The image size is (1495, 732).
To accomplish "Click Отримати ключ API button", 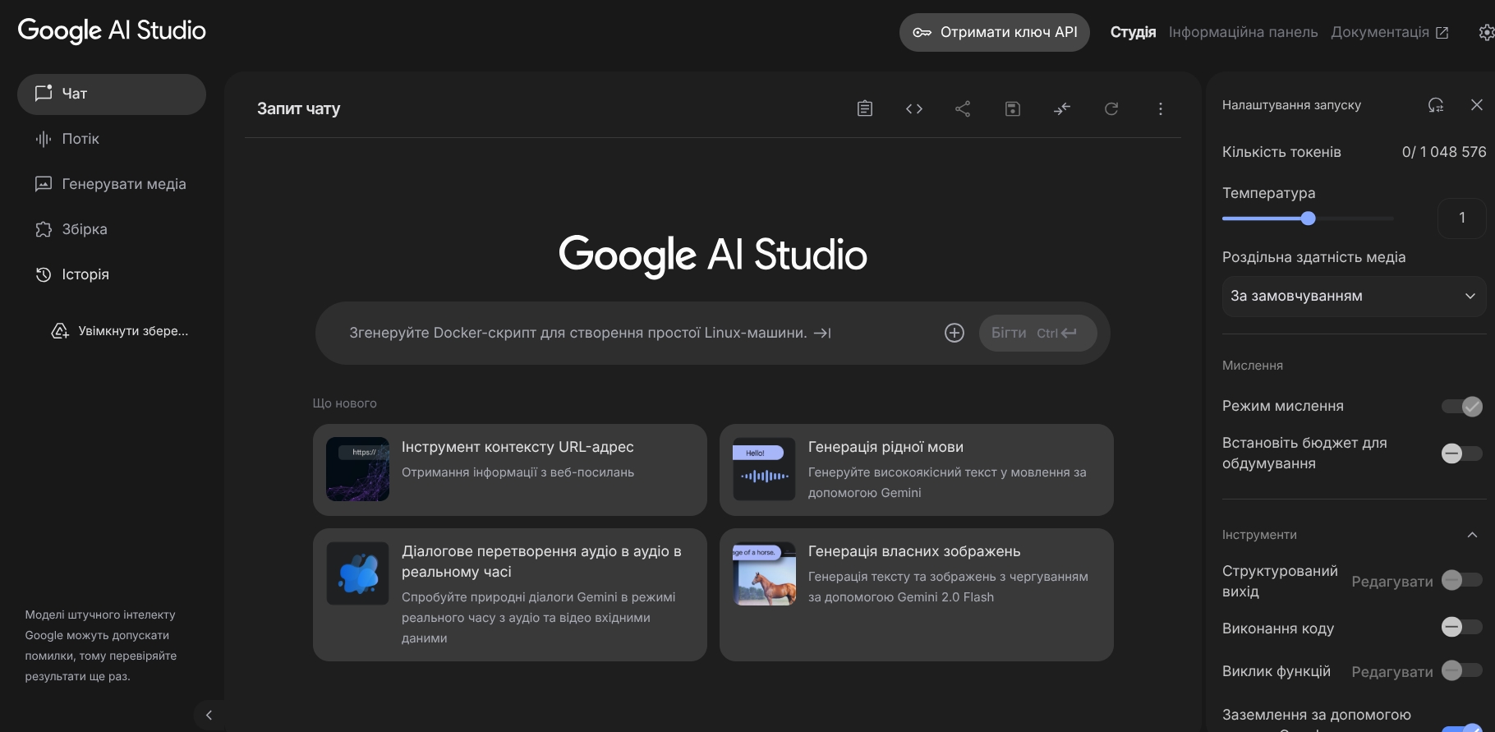I will pos(994,32).
